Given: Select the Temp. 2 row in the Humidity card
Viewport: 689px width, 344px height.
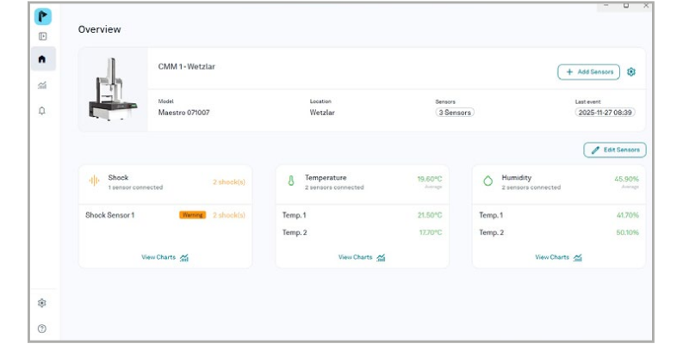Looking at the screenshot, I should 558,232.
